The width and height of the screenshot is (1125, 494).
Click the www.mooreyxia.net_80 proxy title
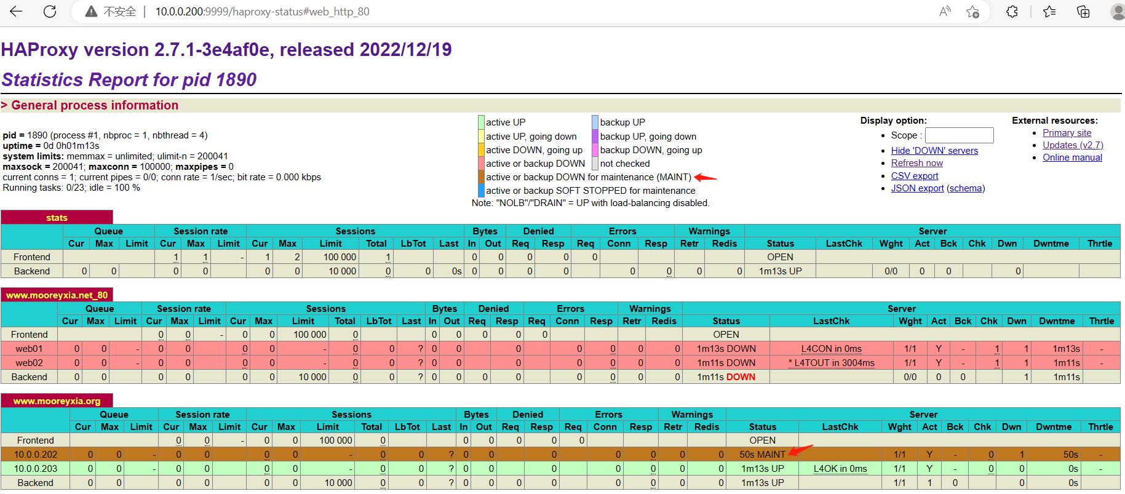[57, 295]
